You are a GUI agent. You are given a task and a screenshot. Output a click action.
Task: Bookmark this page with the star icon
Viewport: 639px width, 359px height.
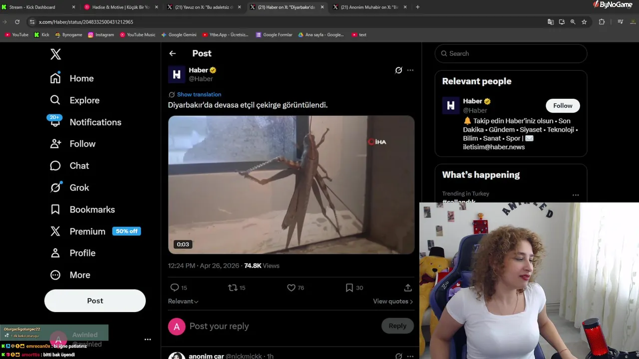point(584,22)
